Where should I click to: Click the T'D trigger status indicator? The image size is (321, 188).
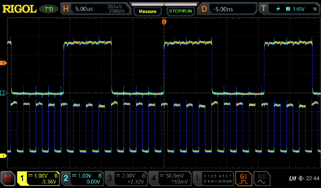coord(49,8)
